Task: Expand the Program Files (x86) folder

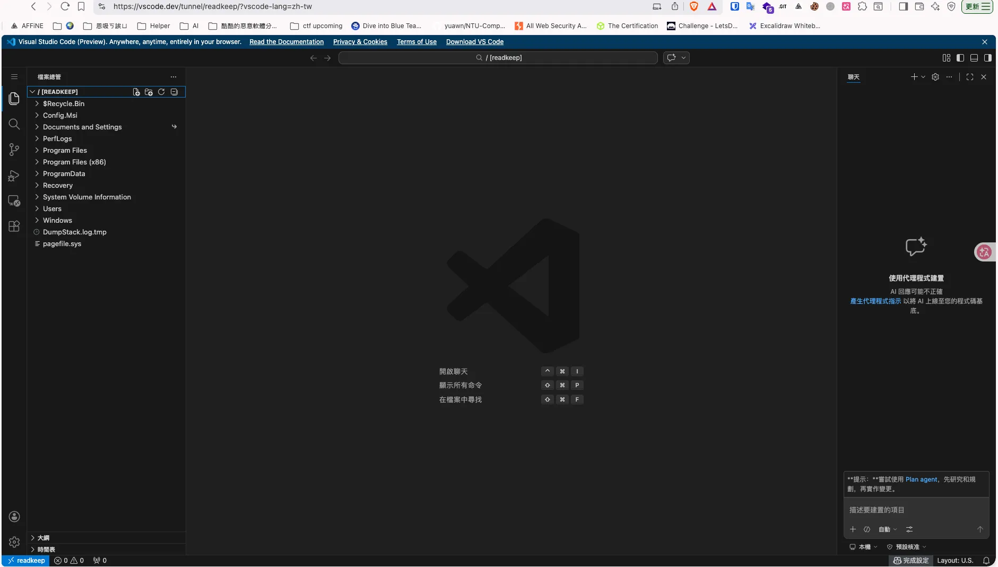Action: pos(106,162)
